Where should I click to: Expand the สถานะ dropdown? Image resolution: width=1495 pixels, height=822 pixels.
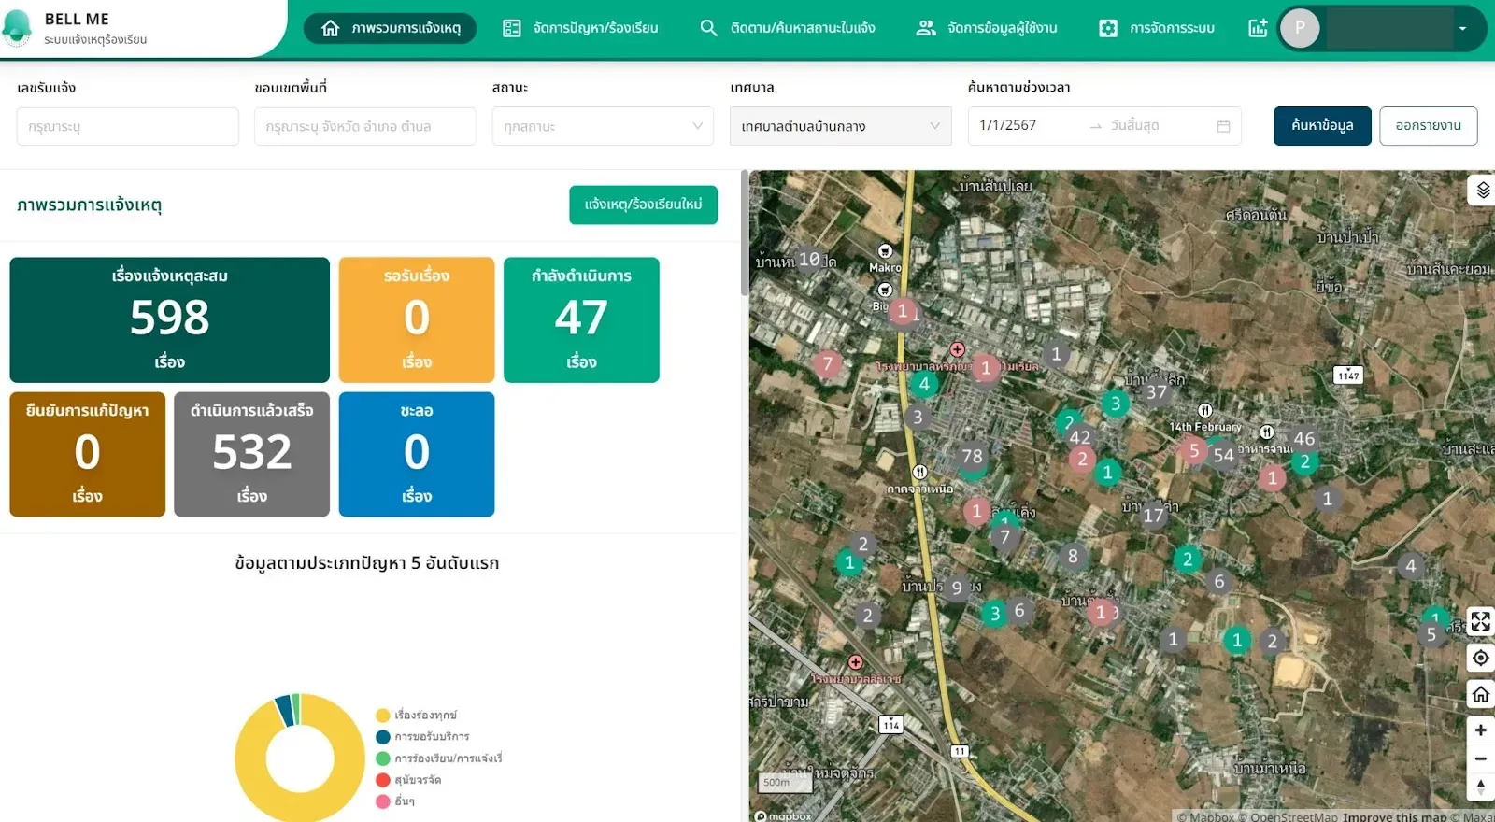603,126
